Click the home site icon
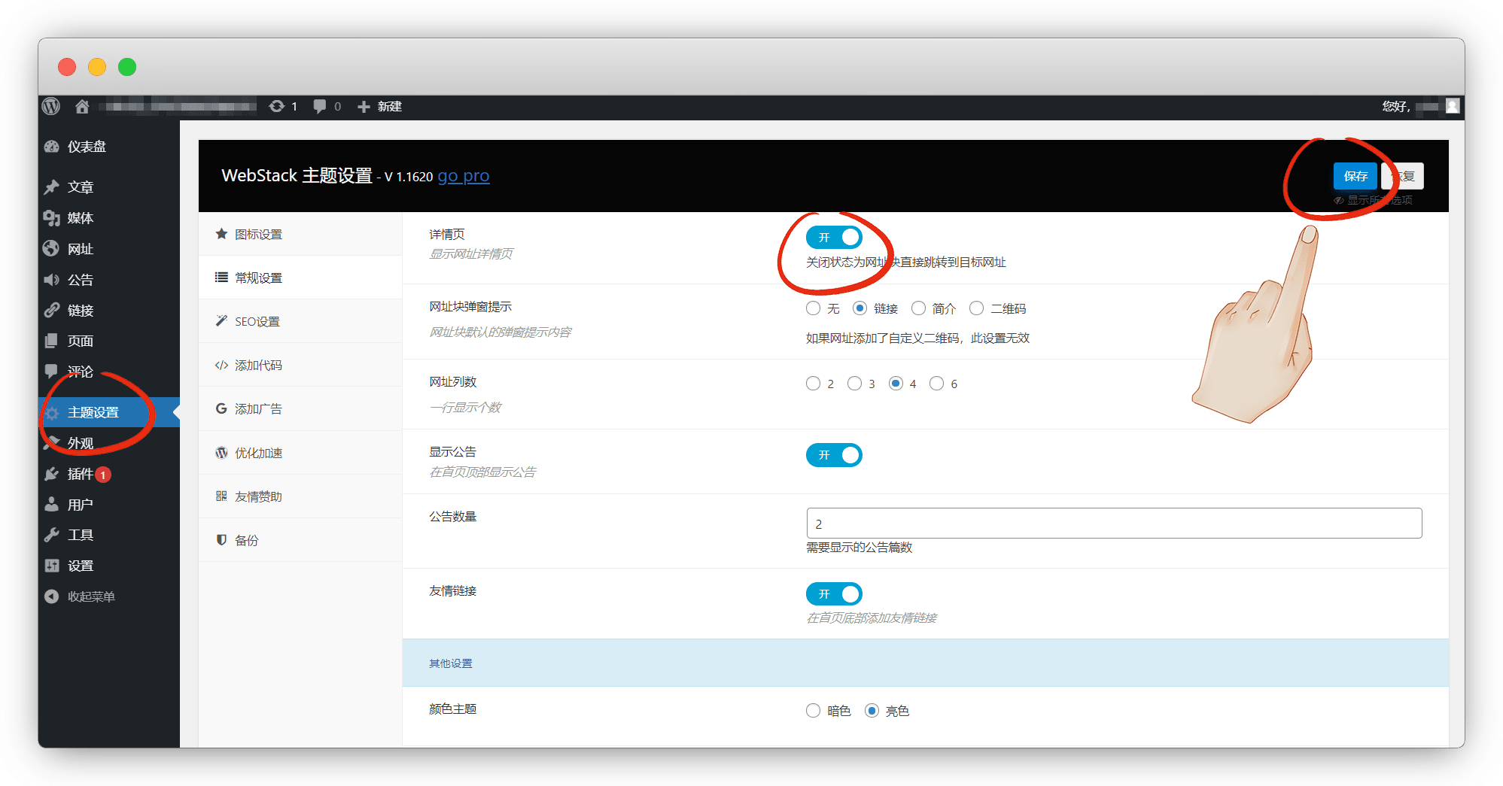The height and width of the screenshot is (786, 1503). point(82,107)
